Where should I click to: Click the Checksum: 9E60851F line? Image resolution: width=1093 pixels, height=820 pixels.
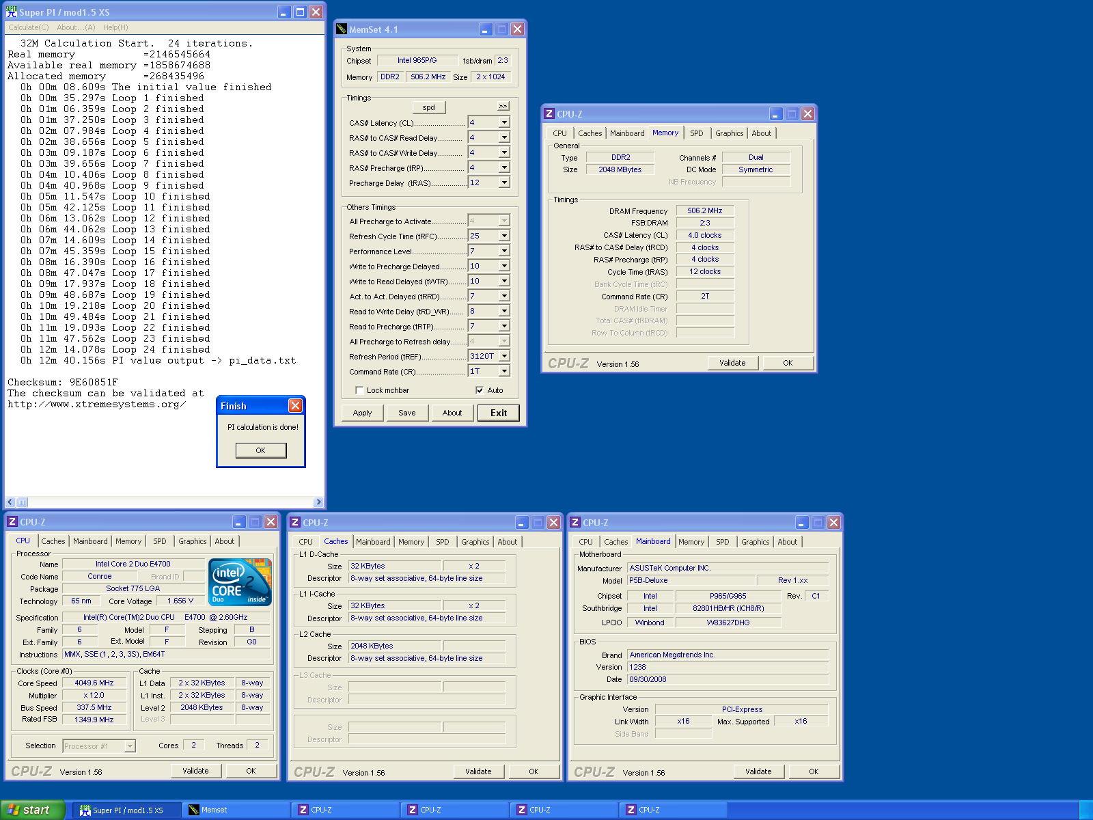(x=63, y=382)
